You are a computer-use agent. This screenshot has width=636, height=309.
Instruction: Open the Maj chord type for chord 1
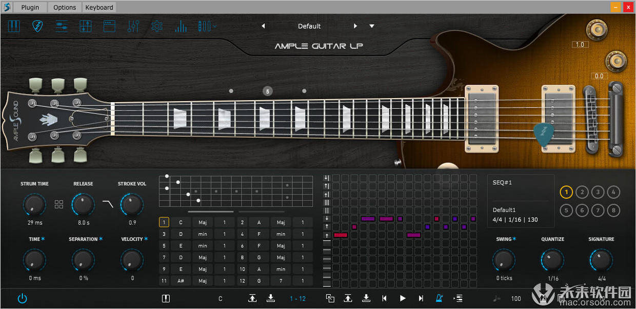(x=203, y=222)
